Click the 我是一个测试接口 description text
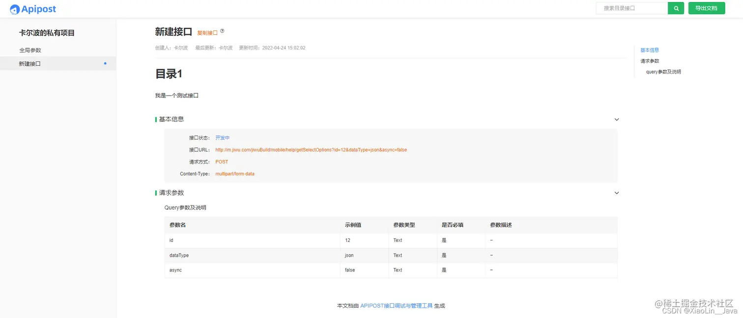The width and height of the screenshot is (743, 318). point(176,96)
